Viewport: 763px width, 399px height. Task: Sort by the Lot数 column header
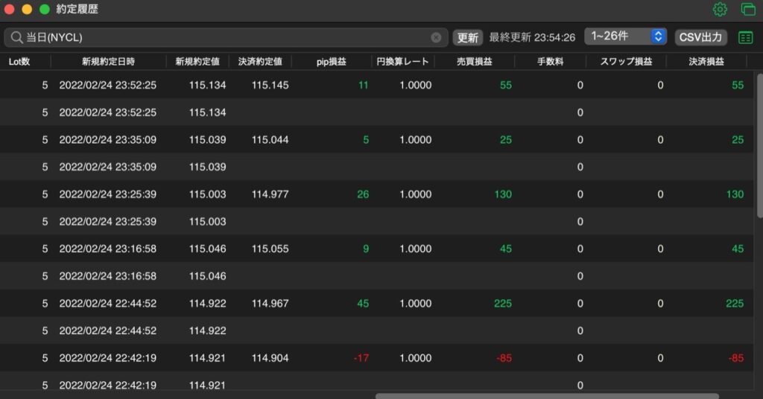[19, 62]
